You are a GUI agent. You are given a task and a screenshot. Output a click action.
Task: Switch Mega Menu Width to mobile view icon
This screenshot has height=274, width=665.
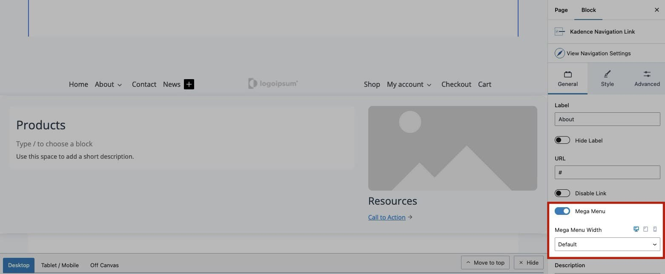(x=655, y=229)
